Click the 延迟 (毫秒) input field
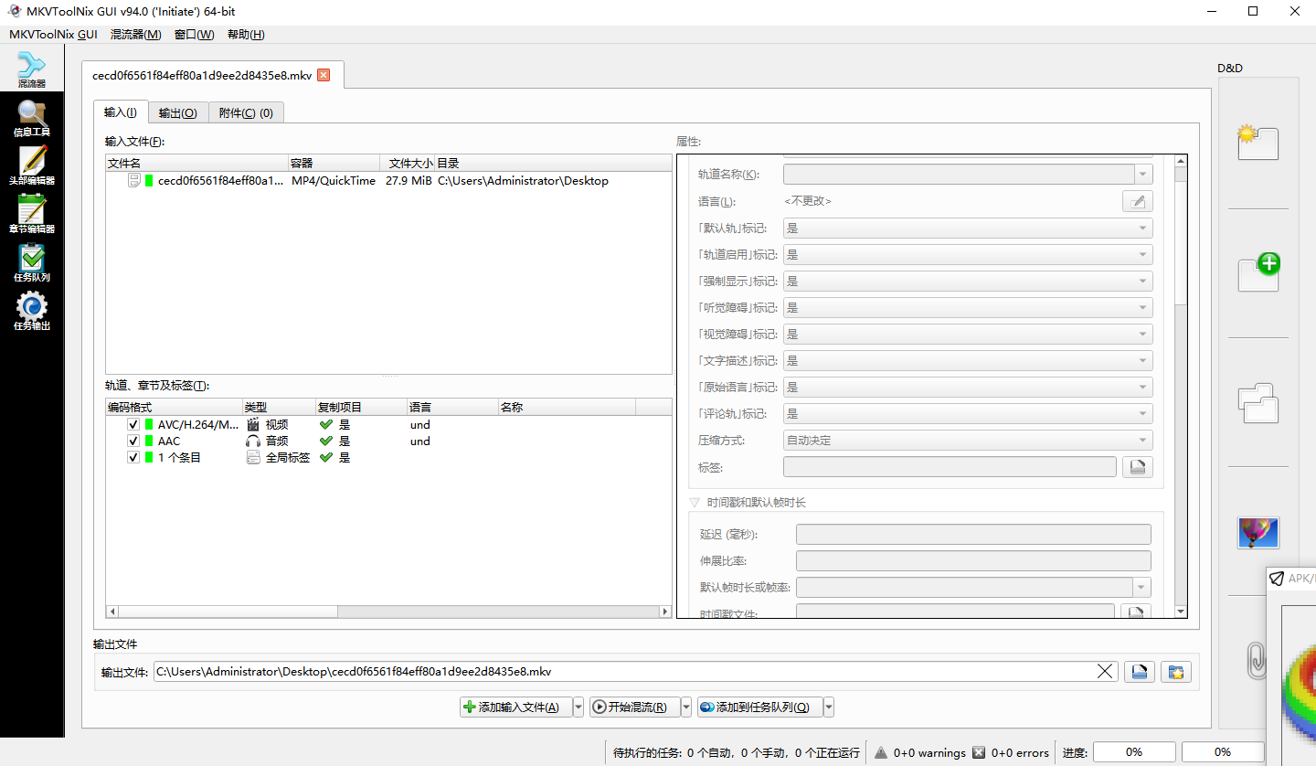Viewport: 1316px width, 766px height. pos(973,535)
